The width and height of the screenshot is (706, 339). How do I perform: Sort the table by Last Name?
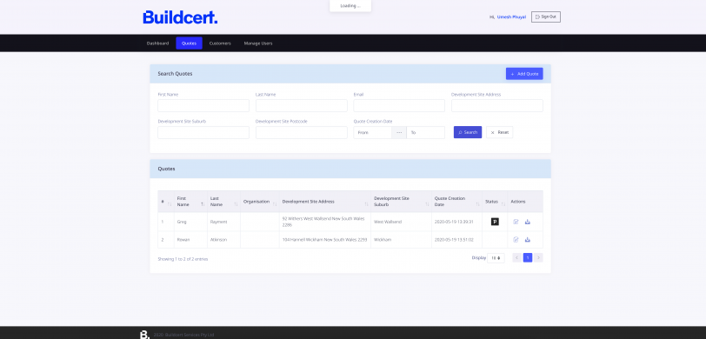236,204
